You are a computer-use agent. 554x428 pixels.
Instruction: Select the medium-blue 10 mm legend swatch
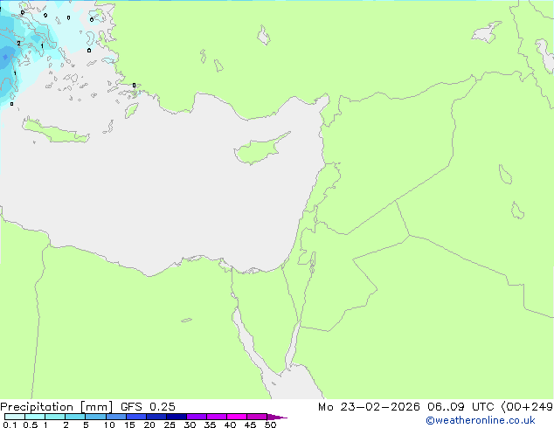115,417
